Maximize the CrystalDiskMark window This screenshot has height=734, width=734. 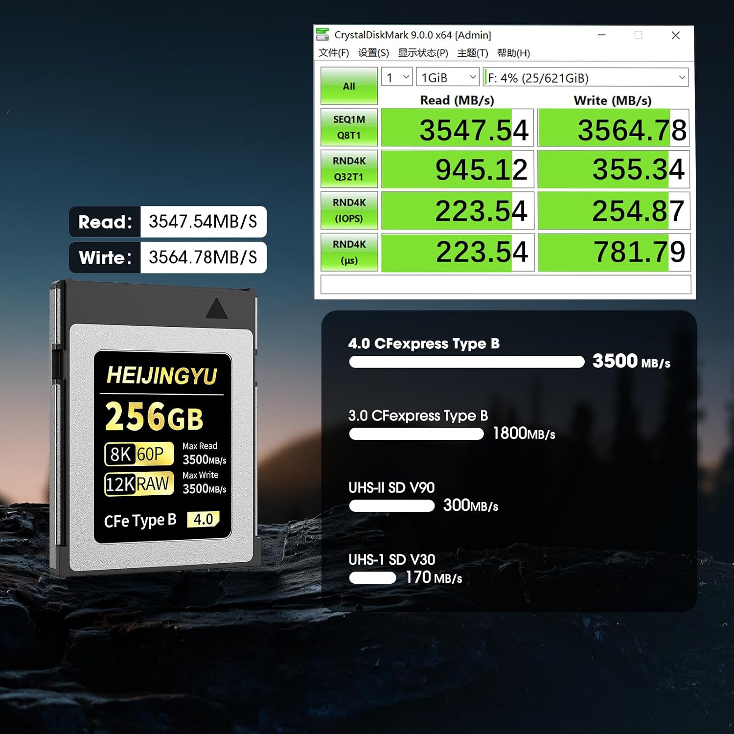coord(638,35)
